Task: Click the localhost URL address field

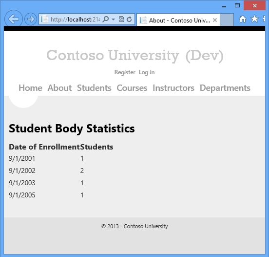Action: 75,20
